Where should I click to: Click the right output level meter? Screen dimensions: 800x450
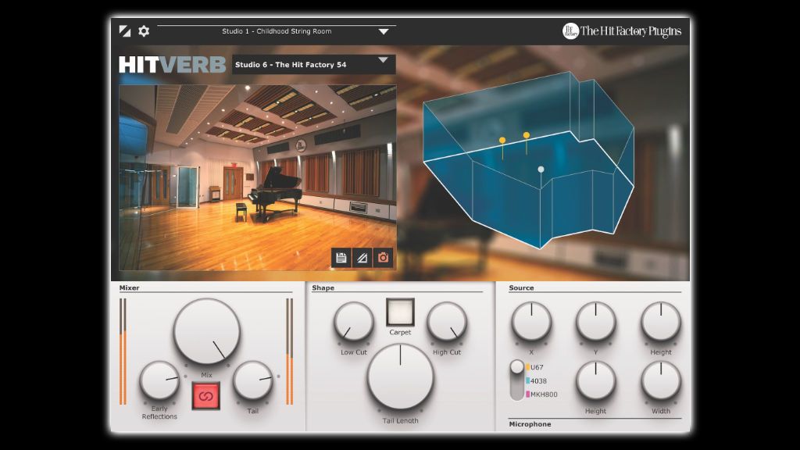click(289, 352)
